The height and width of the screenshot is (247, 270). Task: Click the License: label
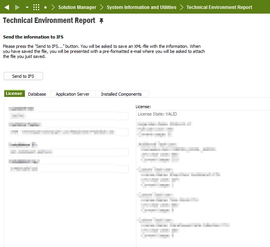(143, 107)
